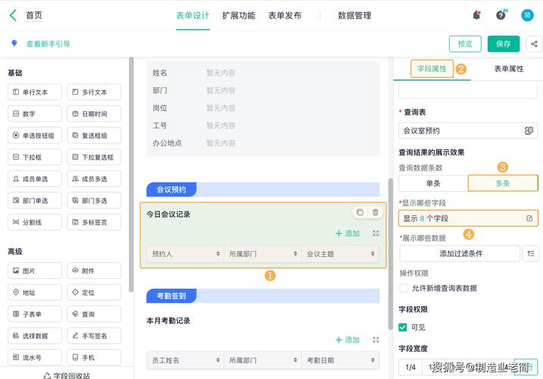Switch to 表单发布 tab

tap(285, 16)
